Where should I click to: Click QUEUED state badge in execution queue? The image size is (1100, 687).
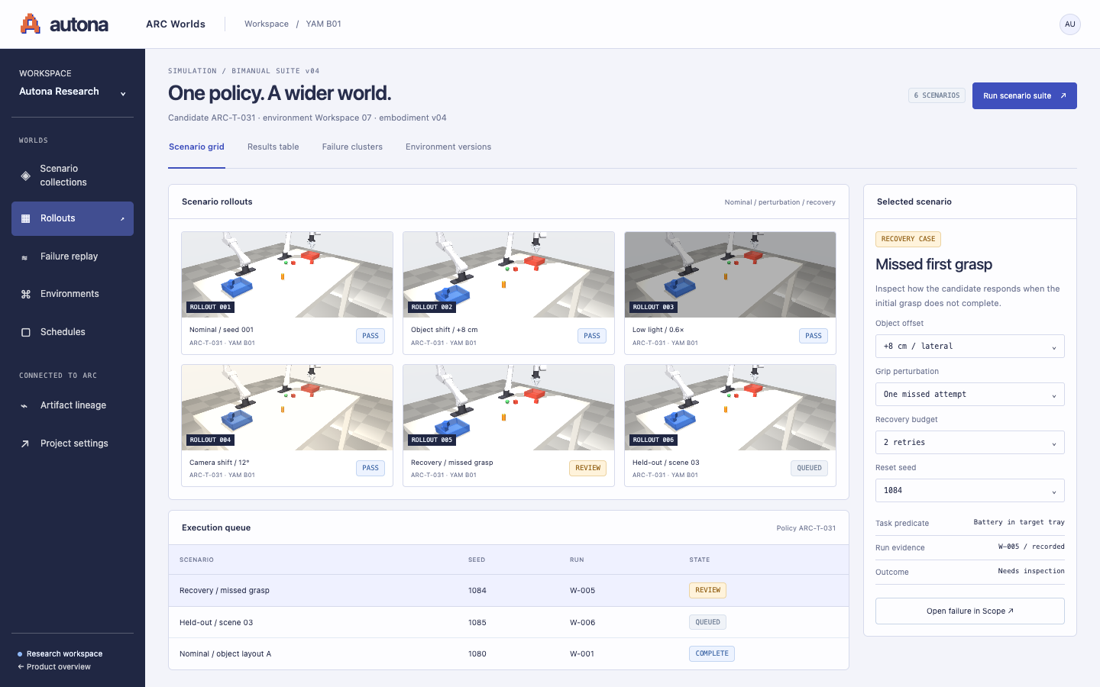click(707, 622)
